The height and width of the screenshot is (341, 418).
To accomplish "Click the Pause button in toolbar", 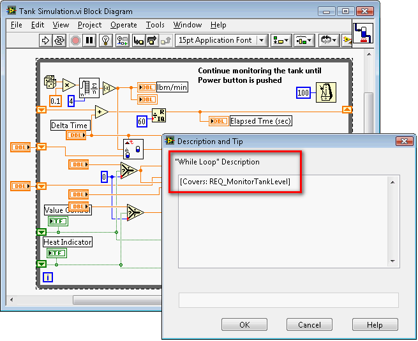I will (90, 40).
